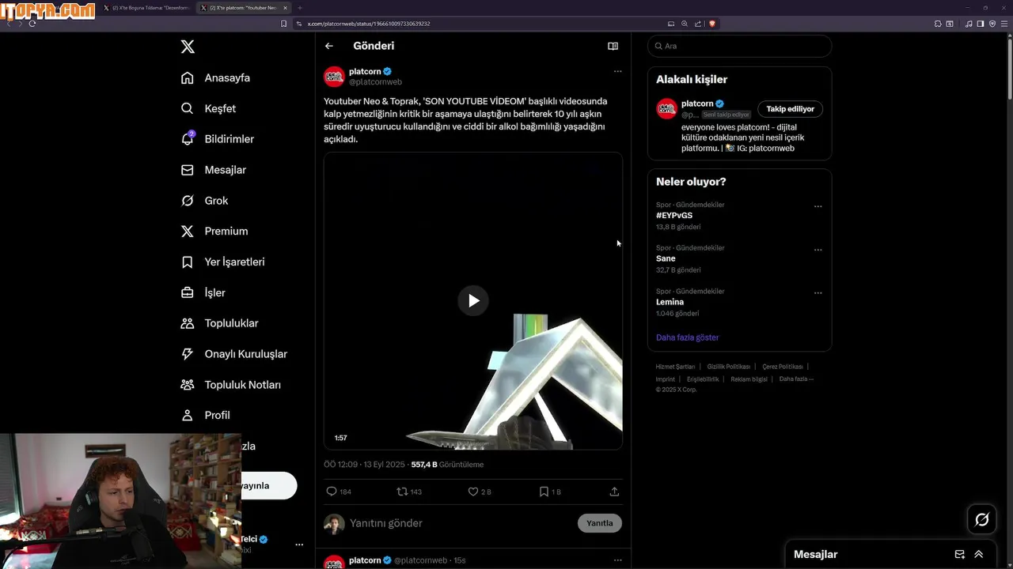The height and width of the screenshot is (569, 1013).
Task: Go back with the Gönderi arrow
Action: pos(329,46)
